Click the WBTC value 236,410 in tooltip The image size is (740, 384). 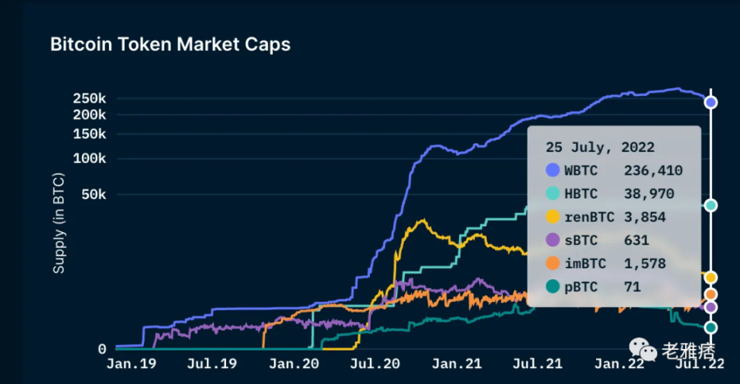tap(652, 170)
